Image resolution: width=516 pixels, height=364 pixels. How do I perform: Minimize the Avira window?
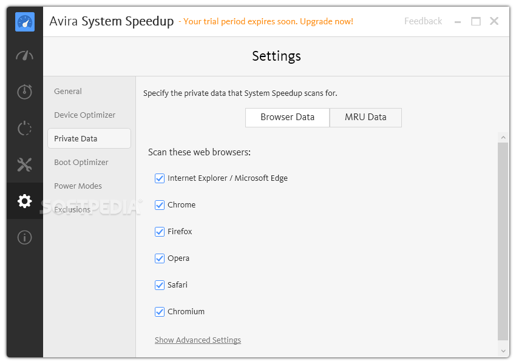pos(458,22)
